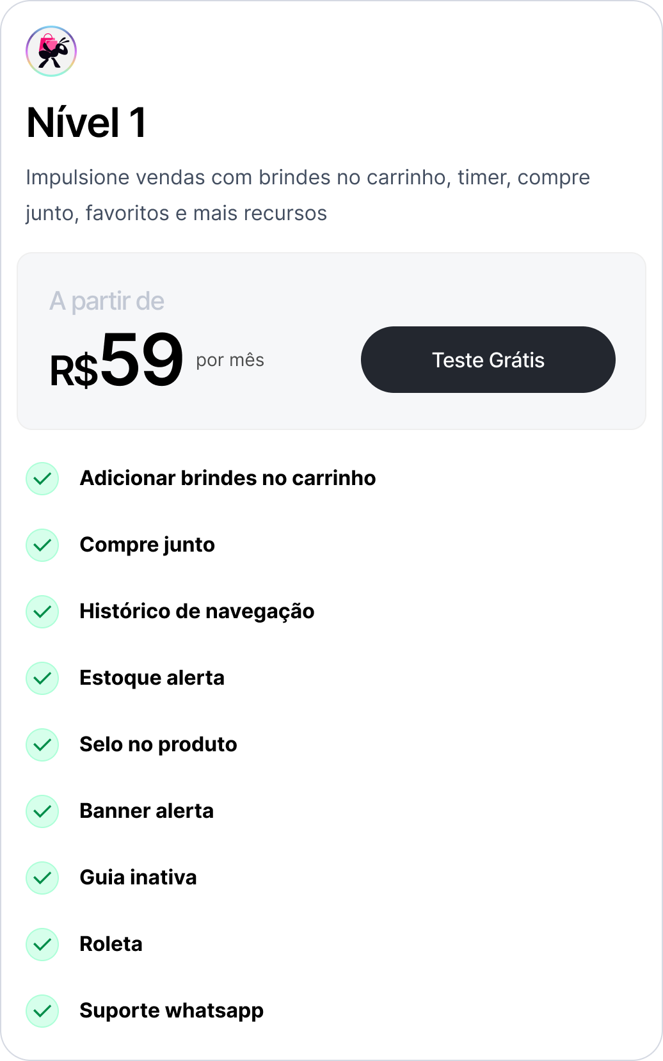Click the Compre junto feature label

click(x=147, y=545)
